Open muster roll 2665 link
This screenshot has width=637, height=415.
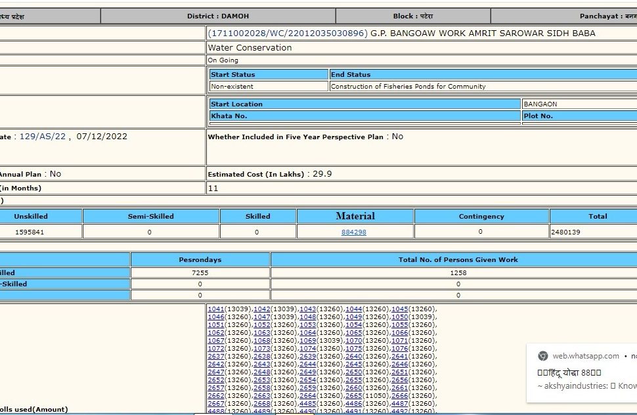click(x=353, y=396)
